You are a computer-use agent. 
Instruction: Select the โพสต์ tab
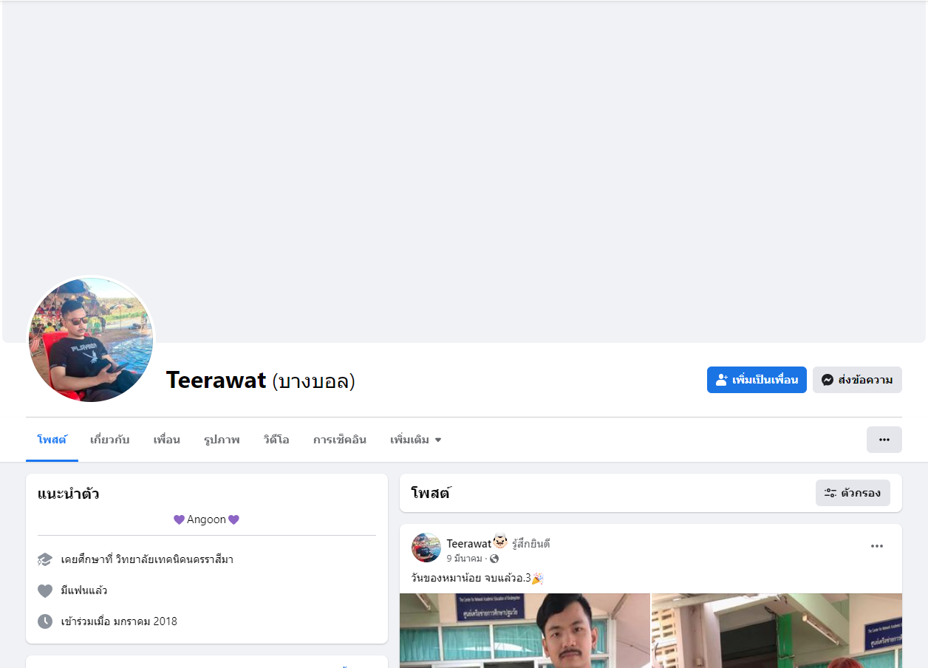[x=52, y=440]
